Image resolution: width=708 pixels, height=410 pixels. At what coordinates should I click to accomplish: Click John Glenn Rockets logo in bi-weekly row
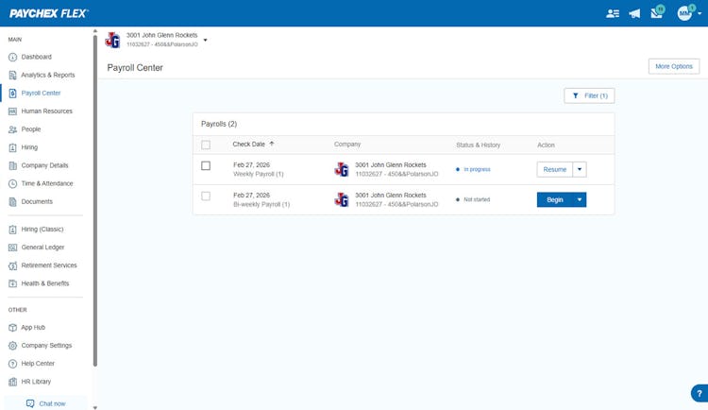pyautogui.click(x=342, y=199)
